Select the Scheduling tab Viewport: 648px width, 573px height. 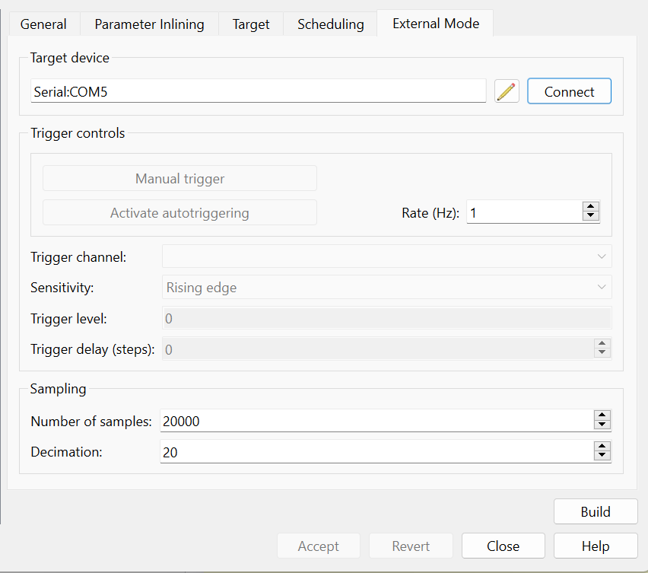point(331,24)
